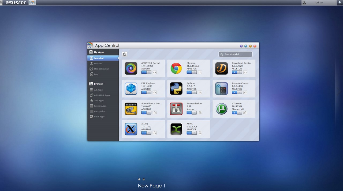Click the asustor logo in top bar
This screenshot has width=343, height=191.
pyautogui.click(x=16, y=3)
